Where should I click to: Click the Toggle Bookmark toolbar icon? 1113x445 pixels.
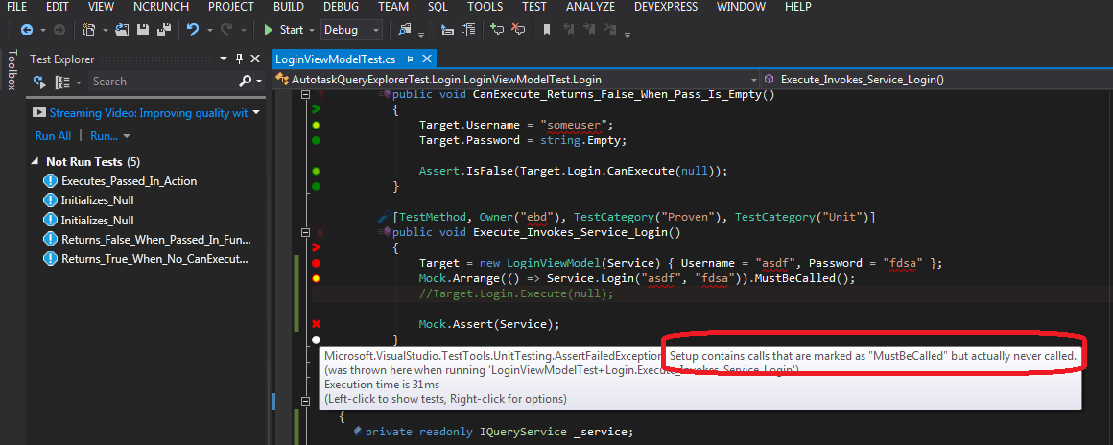547,30
